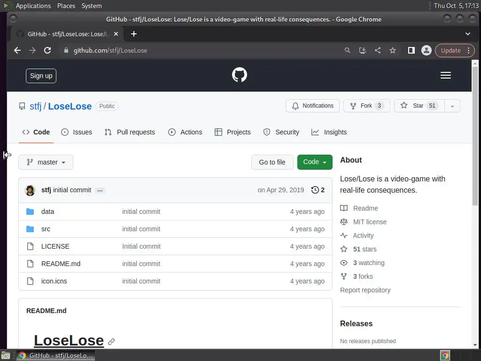Screen dimensions: 481x361
Task: Click the install app icon in address bar
Action: [362, 50]
